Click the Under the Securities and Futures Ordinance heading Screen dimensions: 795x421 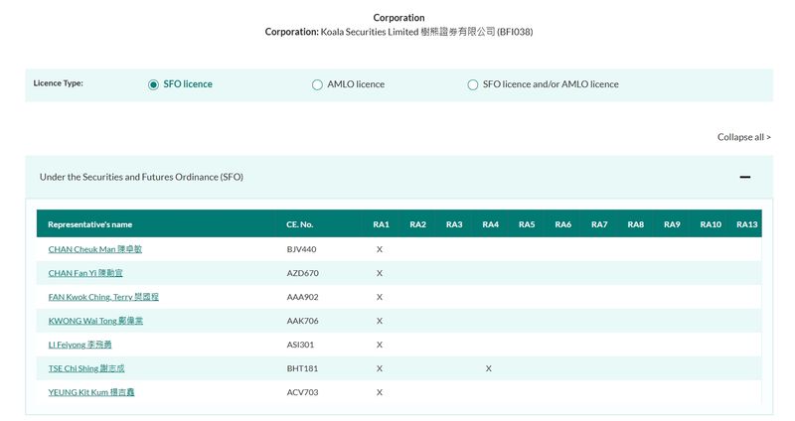point(141,177)
